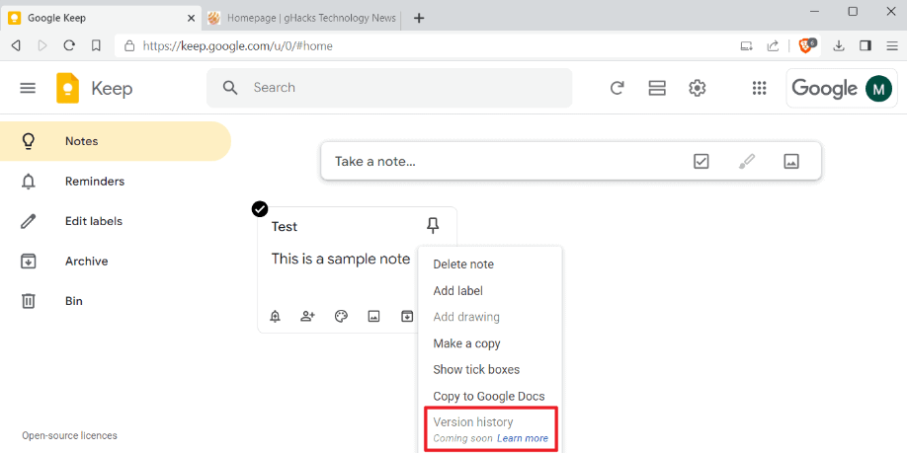Image resolution: width=907 pixels, height=453 pixels.
Task: Click the install app icon in address bar
Action: [x=746, y=45]
